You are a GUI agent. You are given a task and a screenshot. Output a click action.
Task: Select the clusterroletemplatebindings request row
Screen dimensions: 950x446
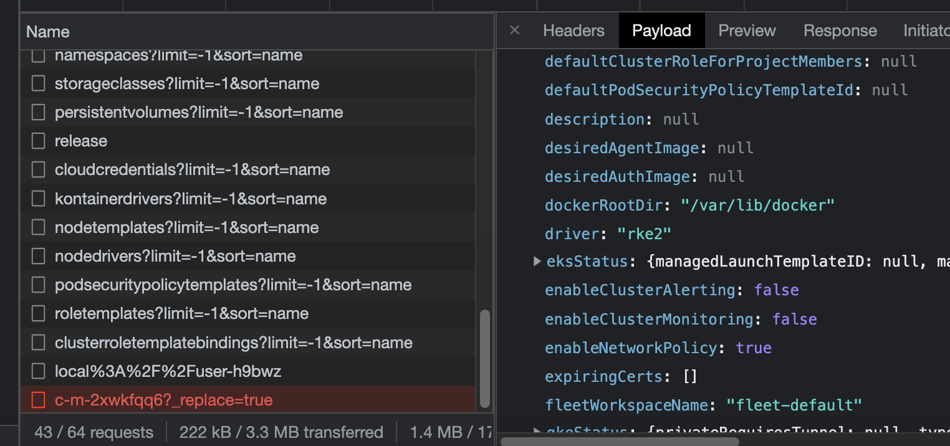coord(248,343)
